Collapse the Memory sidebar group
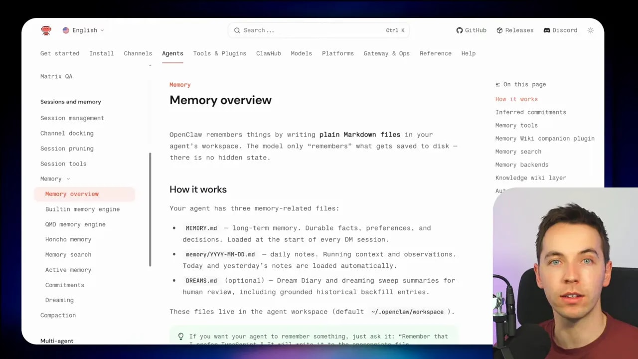 (x=55, y=179)
